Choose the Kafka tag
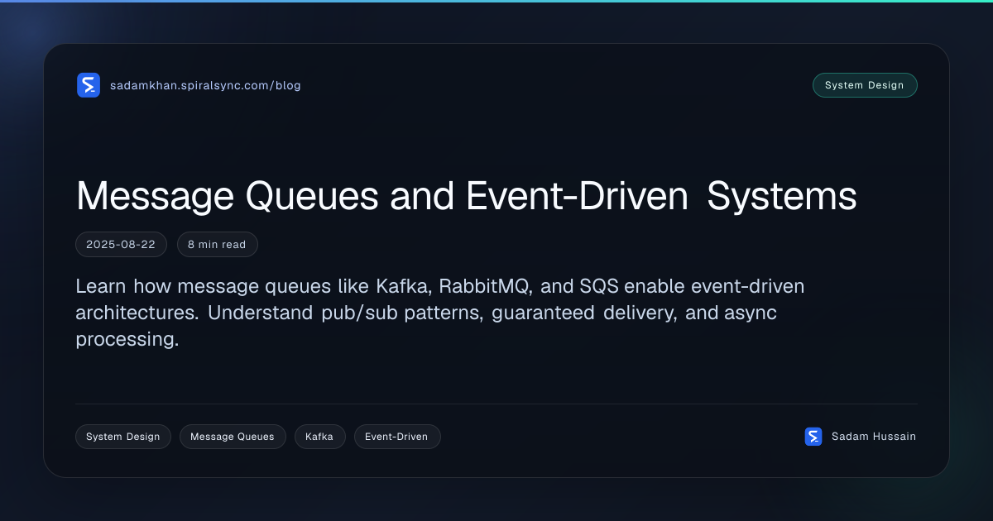This screenshot has height=521, width=993. click(x=319, y=437)
